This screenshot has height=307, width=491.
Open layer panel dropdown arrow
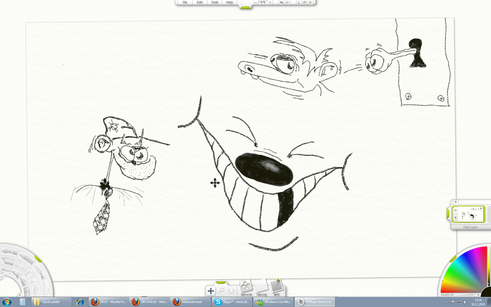coord(456,202)
